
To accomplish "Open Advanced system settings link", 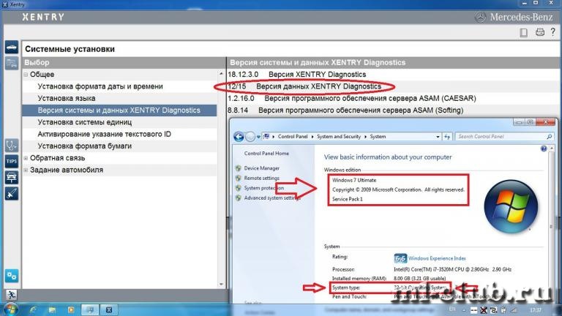I will point(272,197).
